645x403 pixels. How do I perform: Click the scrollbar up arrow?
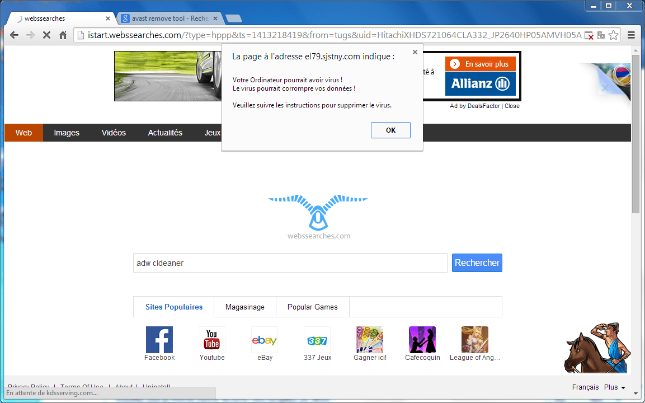[635, 50]
